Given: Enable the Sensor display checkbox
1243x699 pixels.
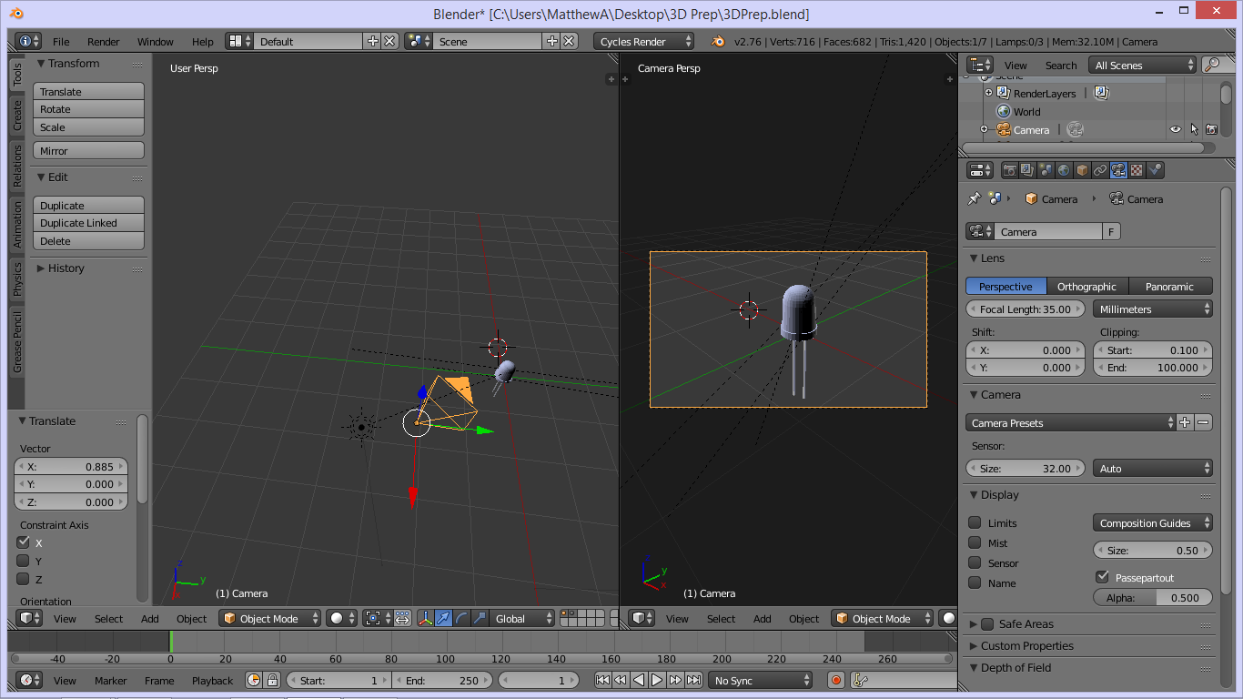Looking at the screenshot, I should pos(975,562).
